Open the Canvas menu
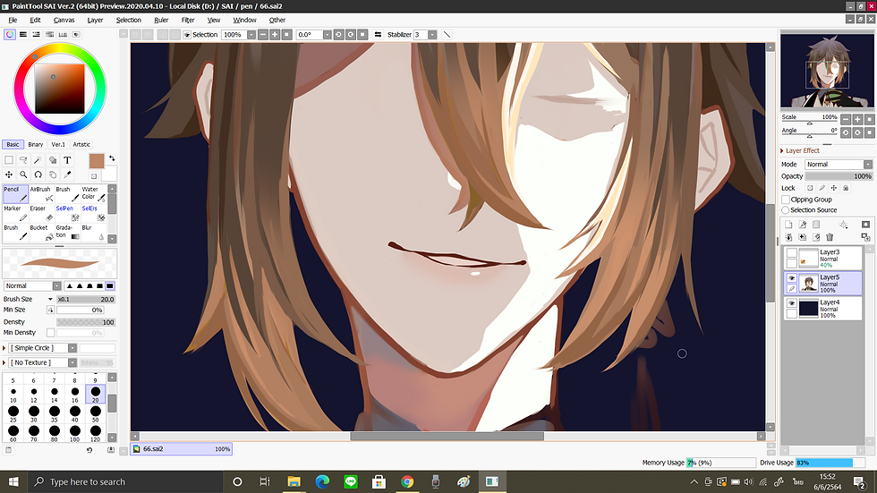Image resolution: width=877 pixels, height=493 pixels. (x=64, y=20)
